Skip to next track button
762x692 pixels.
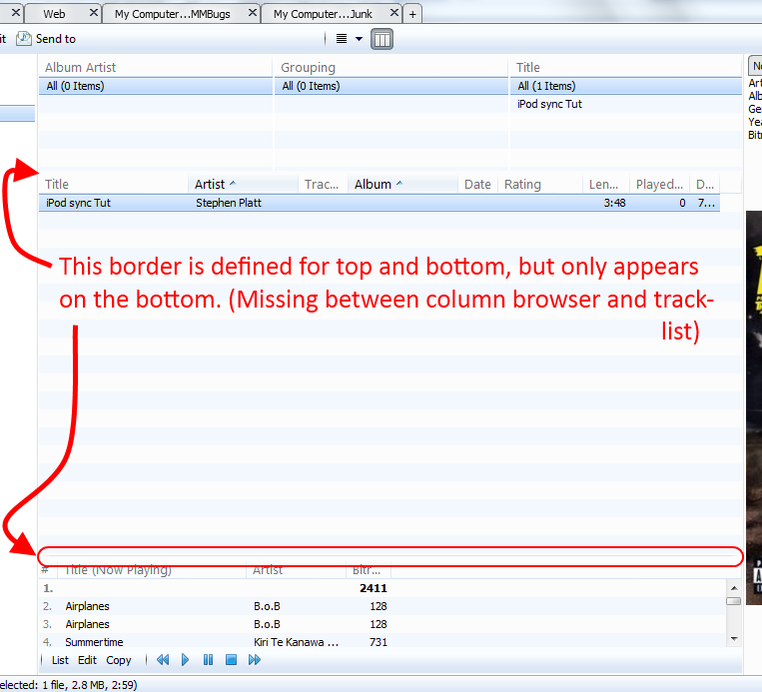[254, 660]
